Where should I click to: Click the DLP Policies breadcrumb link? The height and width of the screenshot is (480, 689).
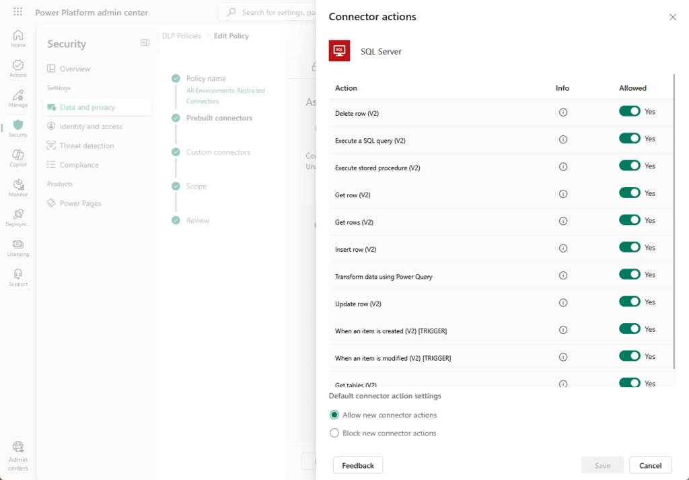(x=182, y=36)
